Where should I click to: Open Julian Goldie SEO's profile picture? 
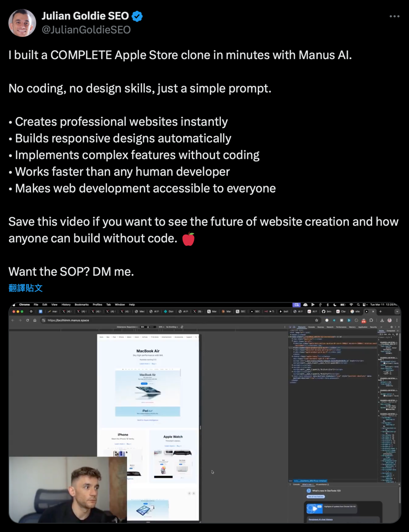click(x=22, y=23)
